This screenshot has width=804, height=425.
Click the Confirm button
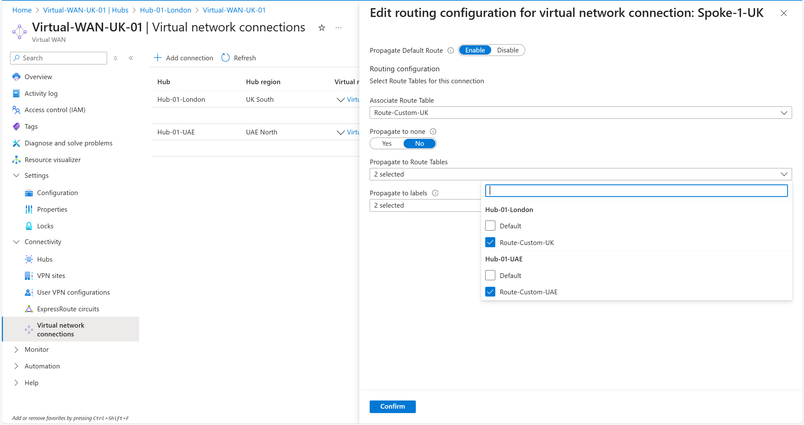(x=393, y=406)
